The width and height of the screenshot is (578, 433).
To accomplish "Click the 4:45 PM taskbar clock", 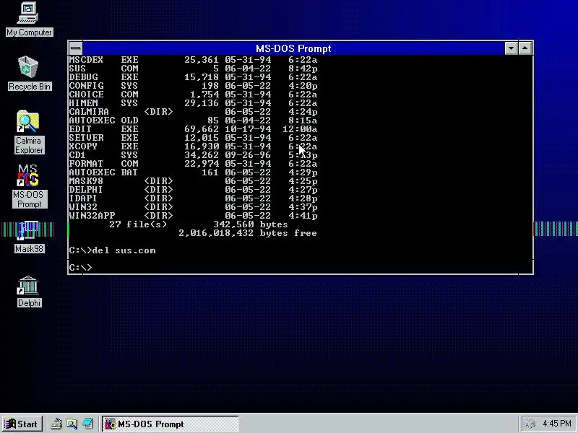I will (556, 424).
